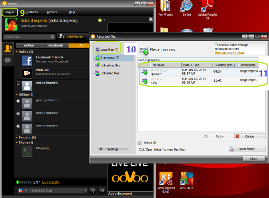Image resolution: width=269 pixels, height=198 pixels.
Task: Click the Add Friends person icon
Action: pyautogui.click(x=62, y=36)
